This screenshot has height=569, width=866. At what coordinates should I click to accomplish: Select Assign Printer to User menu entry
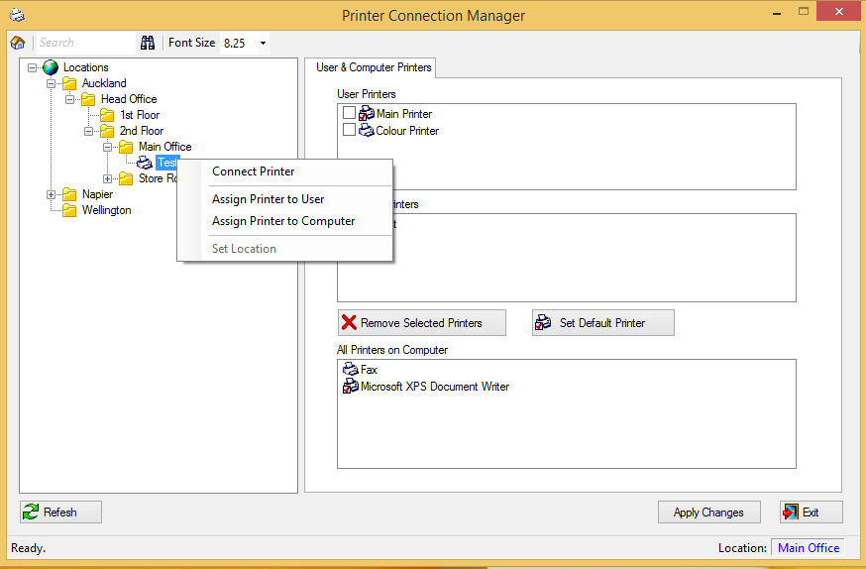pos(268,199)
